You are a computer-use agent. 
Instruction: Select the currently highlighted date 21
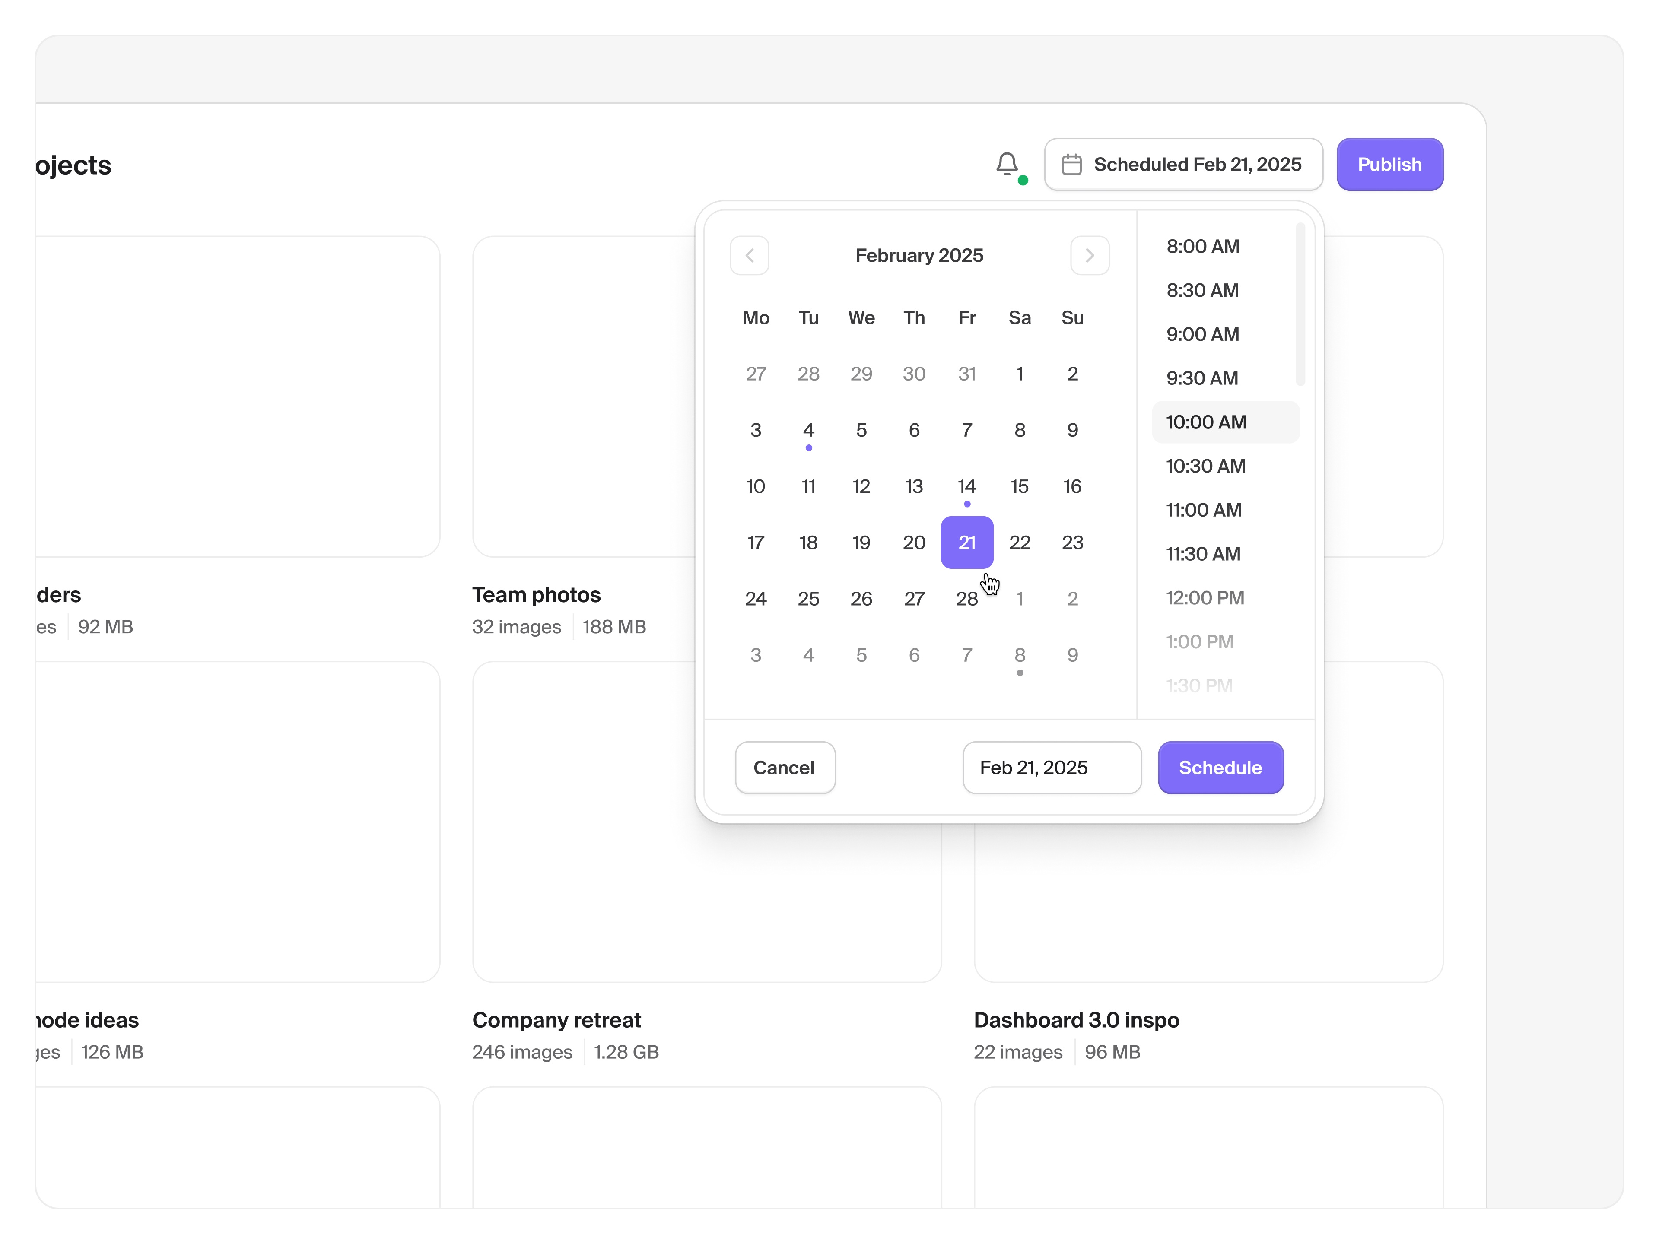click(967, 542)
